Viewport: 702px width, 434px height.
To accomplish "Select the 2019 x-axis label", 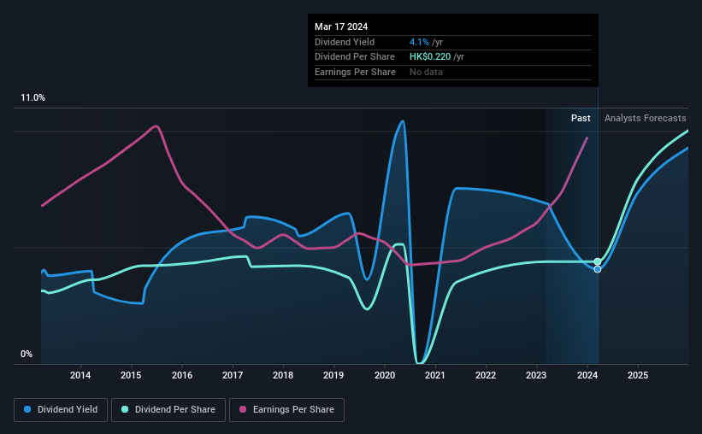I will click(x=333, y=375).
